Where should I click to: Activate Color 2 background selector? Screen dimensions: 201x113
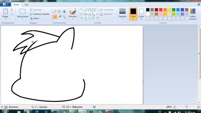point(141,14)
